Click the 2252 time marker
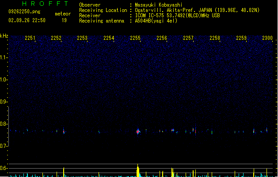Image resolution: width=278 pixels, height=177 pixels. 56,38
